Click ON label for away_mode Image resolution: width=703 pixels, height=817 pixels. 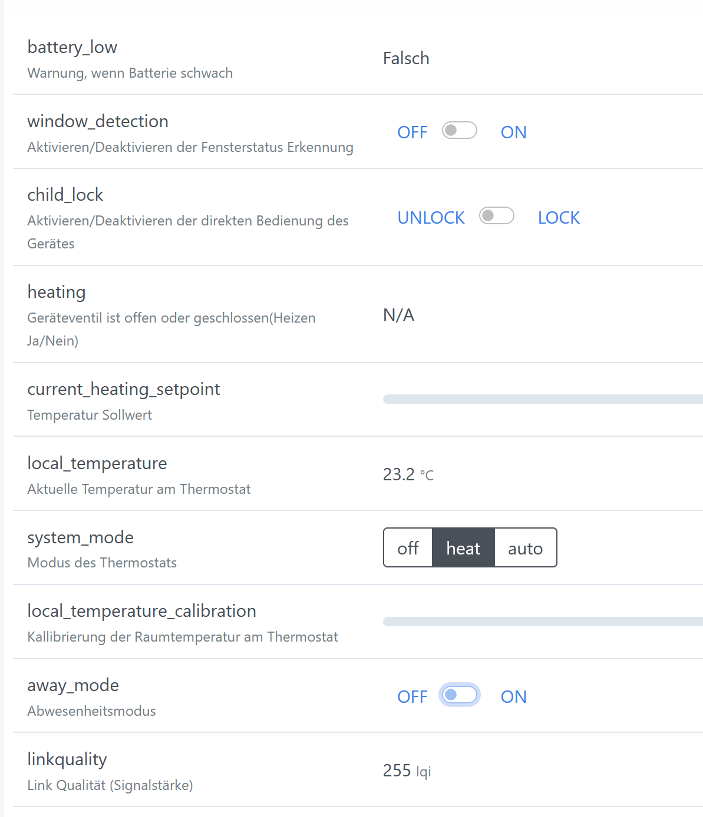513,697
